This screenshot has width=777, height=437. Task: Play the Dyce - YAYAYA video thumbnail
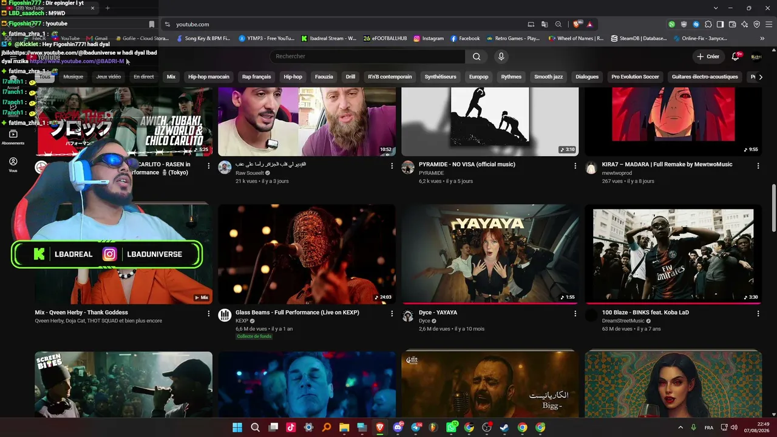coord(490,254)
